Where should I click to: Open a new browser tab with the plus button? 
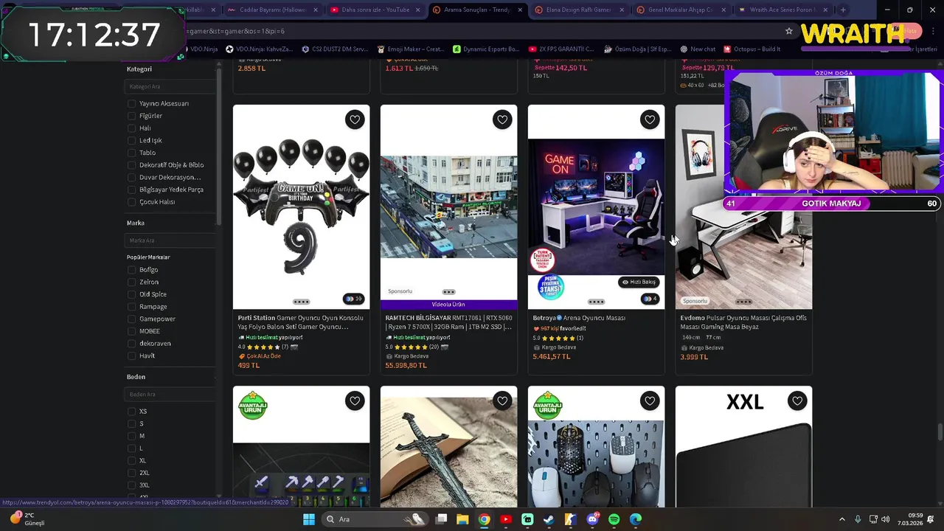coord(843,10)
